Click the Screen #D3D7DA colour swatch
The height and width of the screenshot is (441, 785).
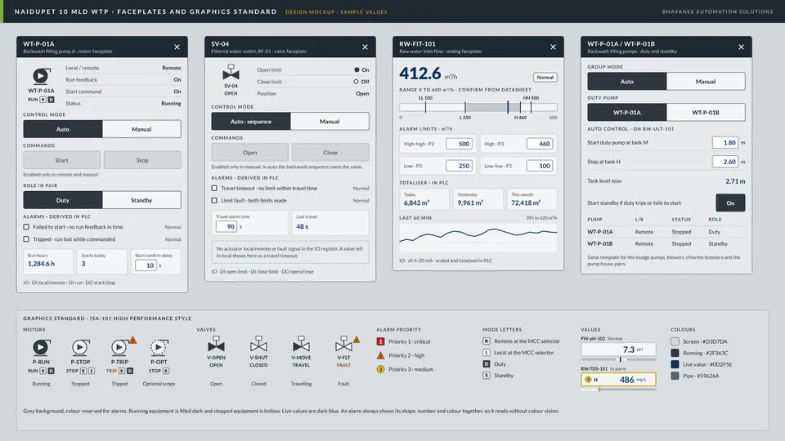[x=675, y=341]
